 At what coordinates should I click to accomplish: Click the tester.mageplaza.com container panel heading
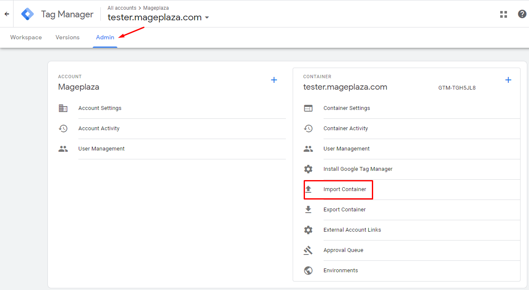pyautogui.click(x=345, y=87)
